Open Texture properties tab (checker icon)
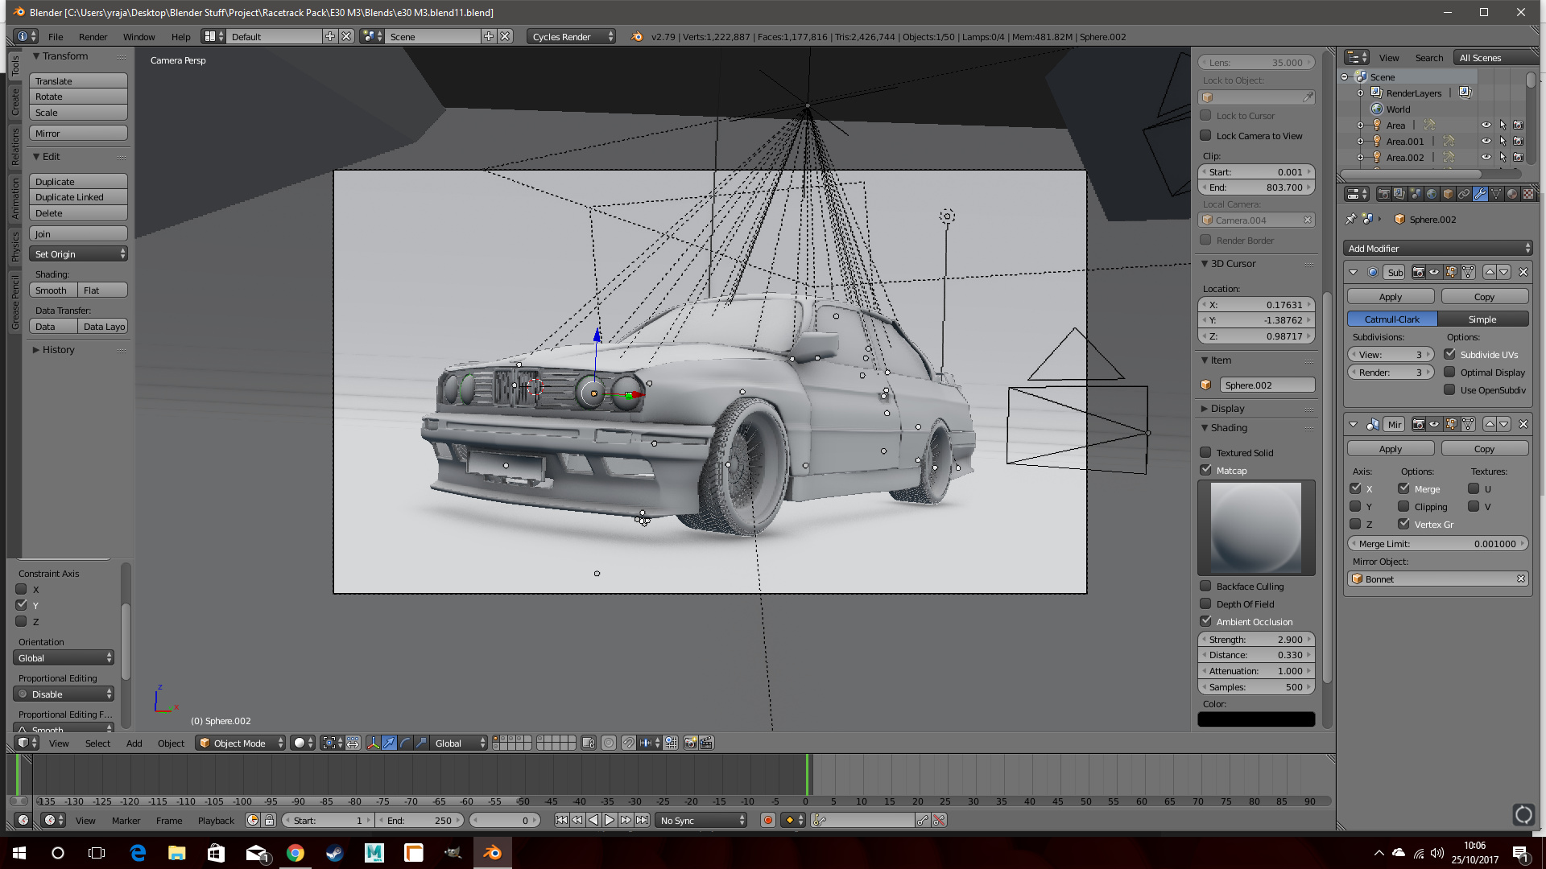The image size is (1546, 869). click(x=1528, y=194)
